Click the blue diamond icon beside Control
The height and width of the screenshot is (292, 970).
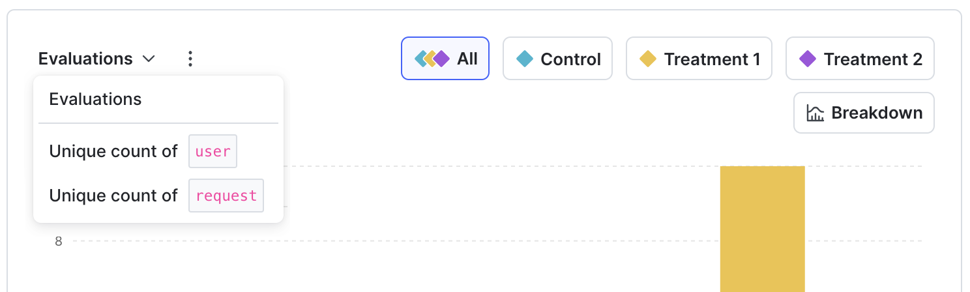[524, 59]
